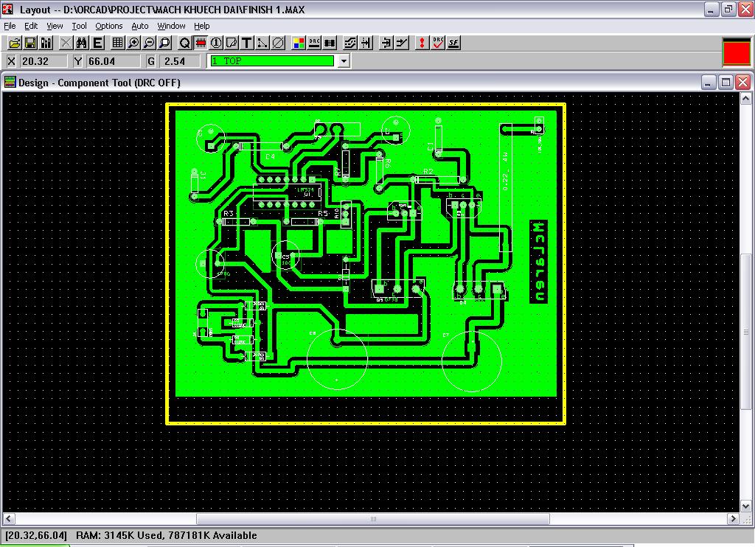Click the R5 label on the board
This screenshot has width=755, height=547.
[x=323, y=213]
